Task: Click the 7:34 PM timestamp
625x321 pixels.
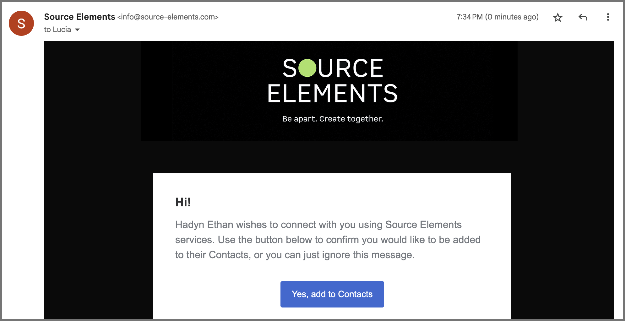Action: pos(470,17)
